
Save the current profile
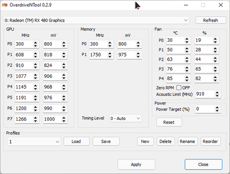(106, 141)
